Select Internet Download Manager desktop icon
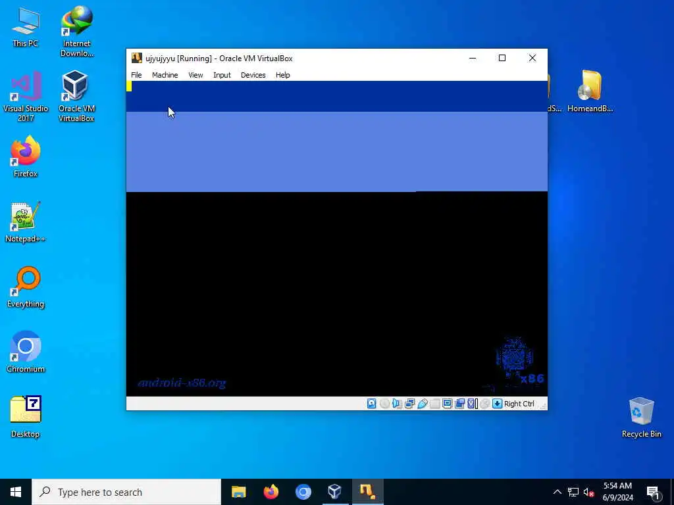 [77, 32]
